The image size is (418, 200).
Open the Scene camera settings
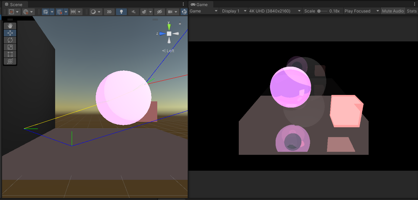[x=172, y=12]
